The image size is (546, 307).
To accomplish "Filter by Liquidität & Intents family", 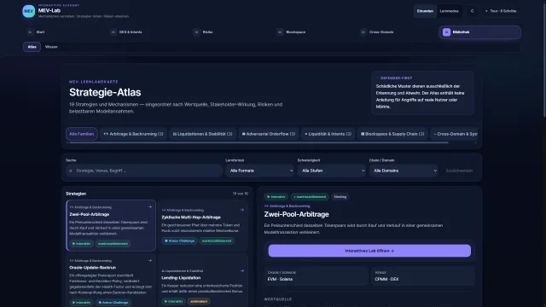I will tap(328, 134).
